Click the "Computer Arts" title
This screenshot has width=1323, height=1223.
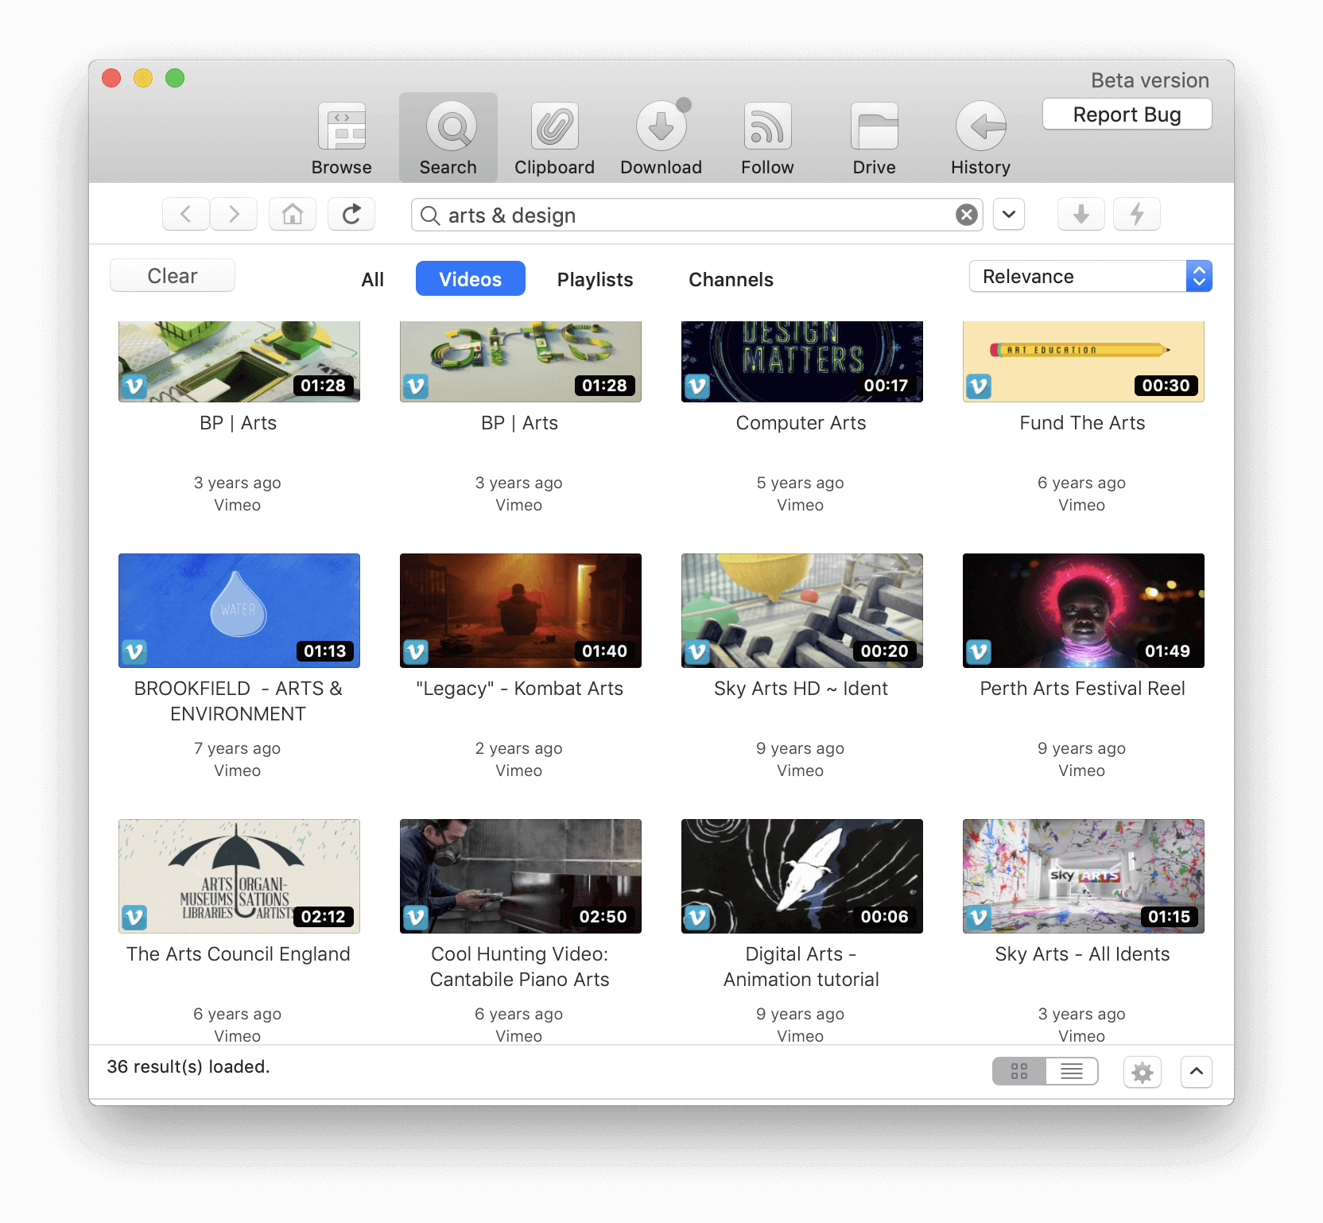pos(801,423)
